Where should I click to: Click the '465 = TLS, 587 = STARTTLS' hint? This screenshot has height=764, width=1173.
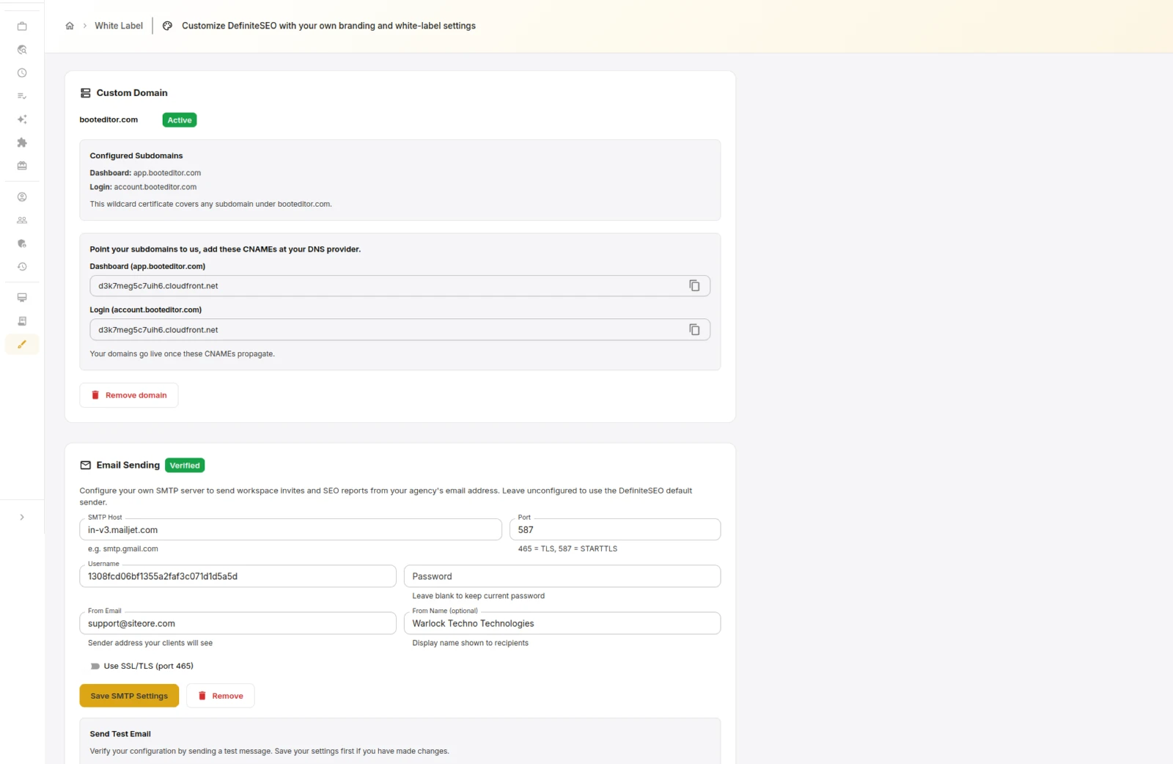point(567,548)
